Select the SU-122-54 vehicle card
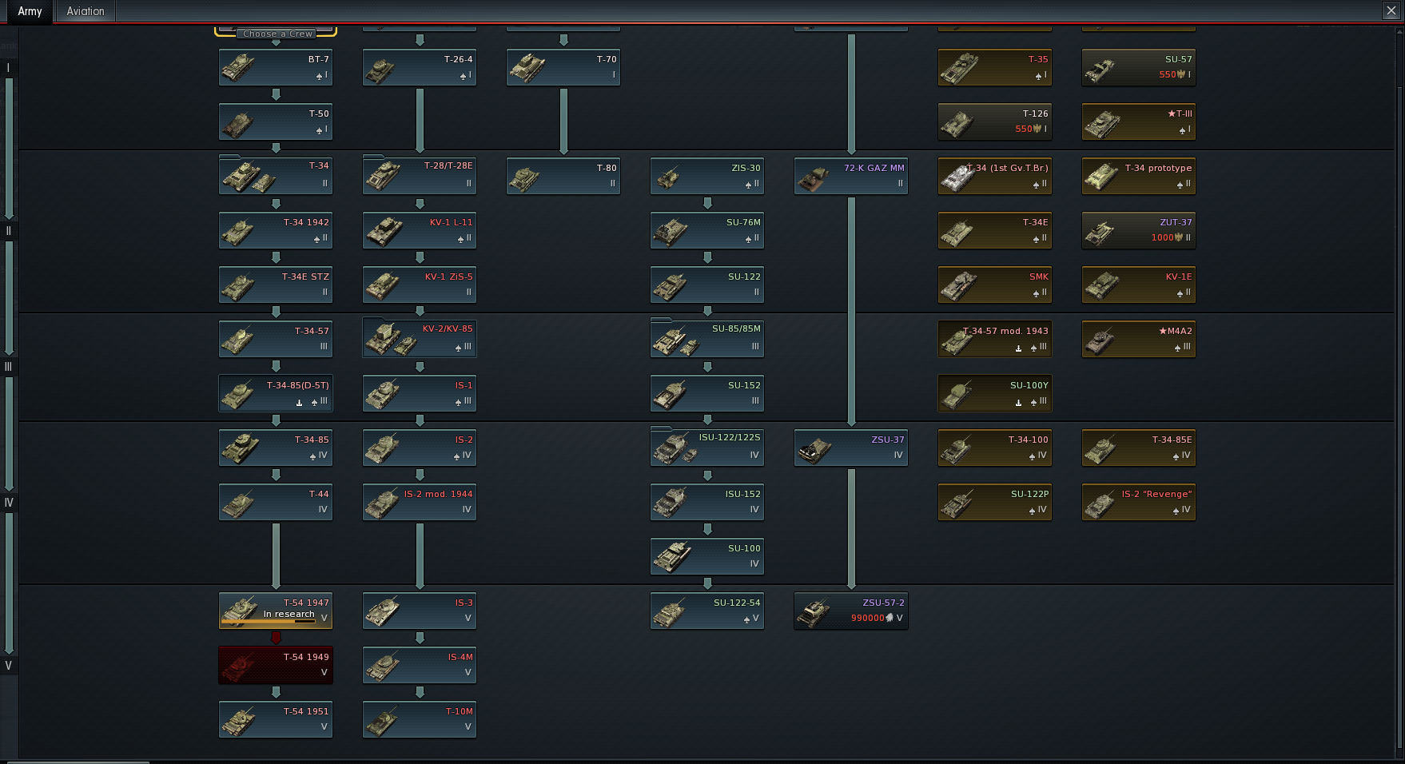 click(x=707, y=611)
